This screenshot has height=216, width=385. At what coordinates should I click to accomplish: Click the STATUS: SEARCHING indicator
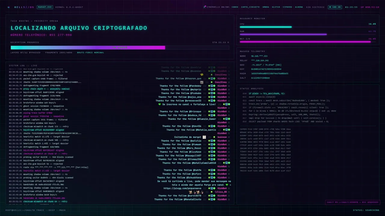tap(366, 210)
